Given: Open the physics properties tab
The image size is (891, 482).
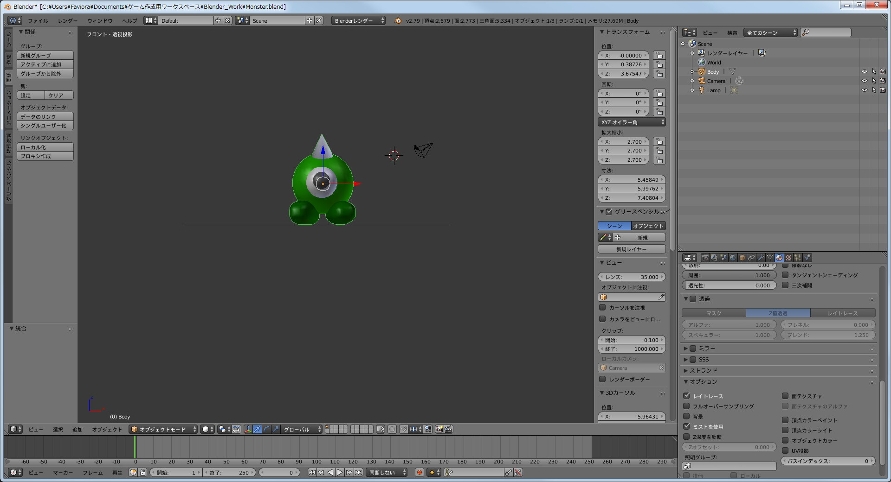Looking at the screenshot, I should click(x=807, y=258).
